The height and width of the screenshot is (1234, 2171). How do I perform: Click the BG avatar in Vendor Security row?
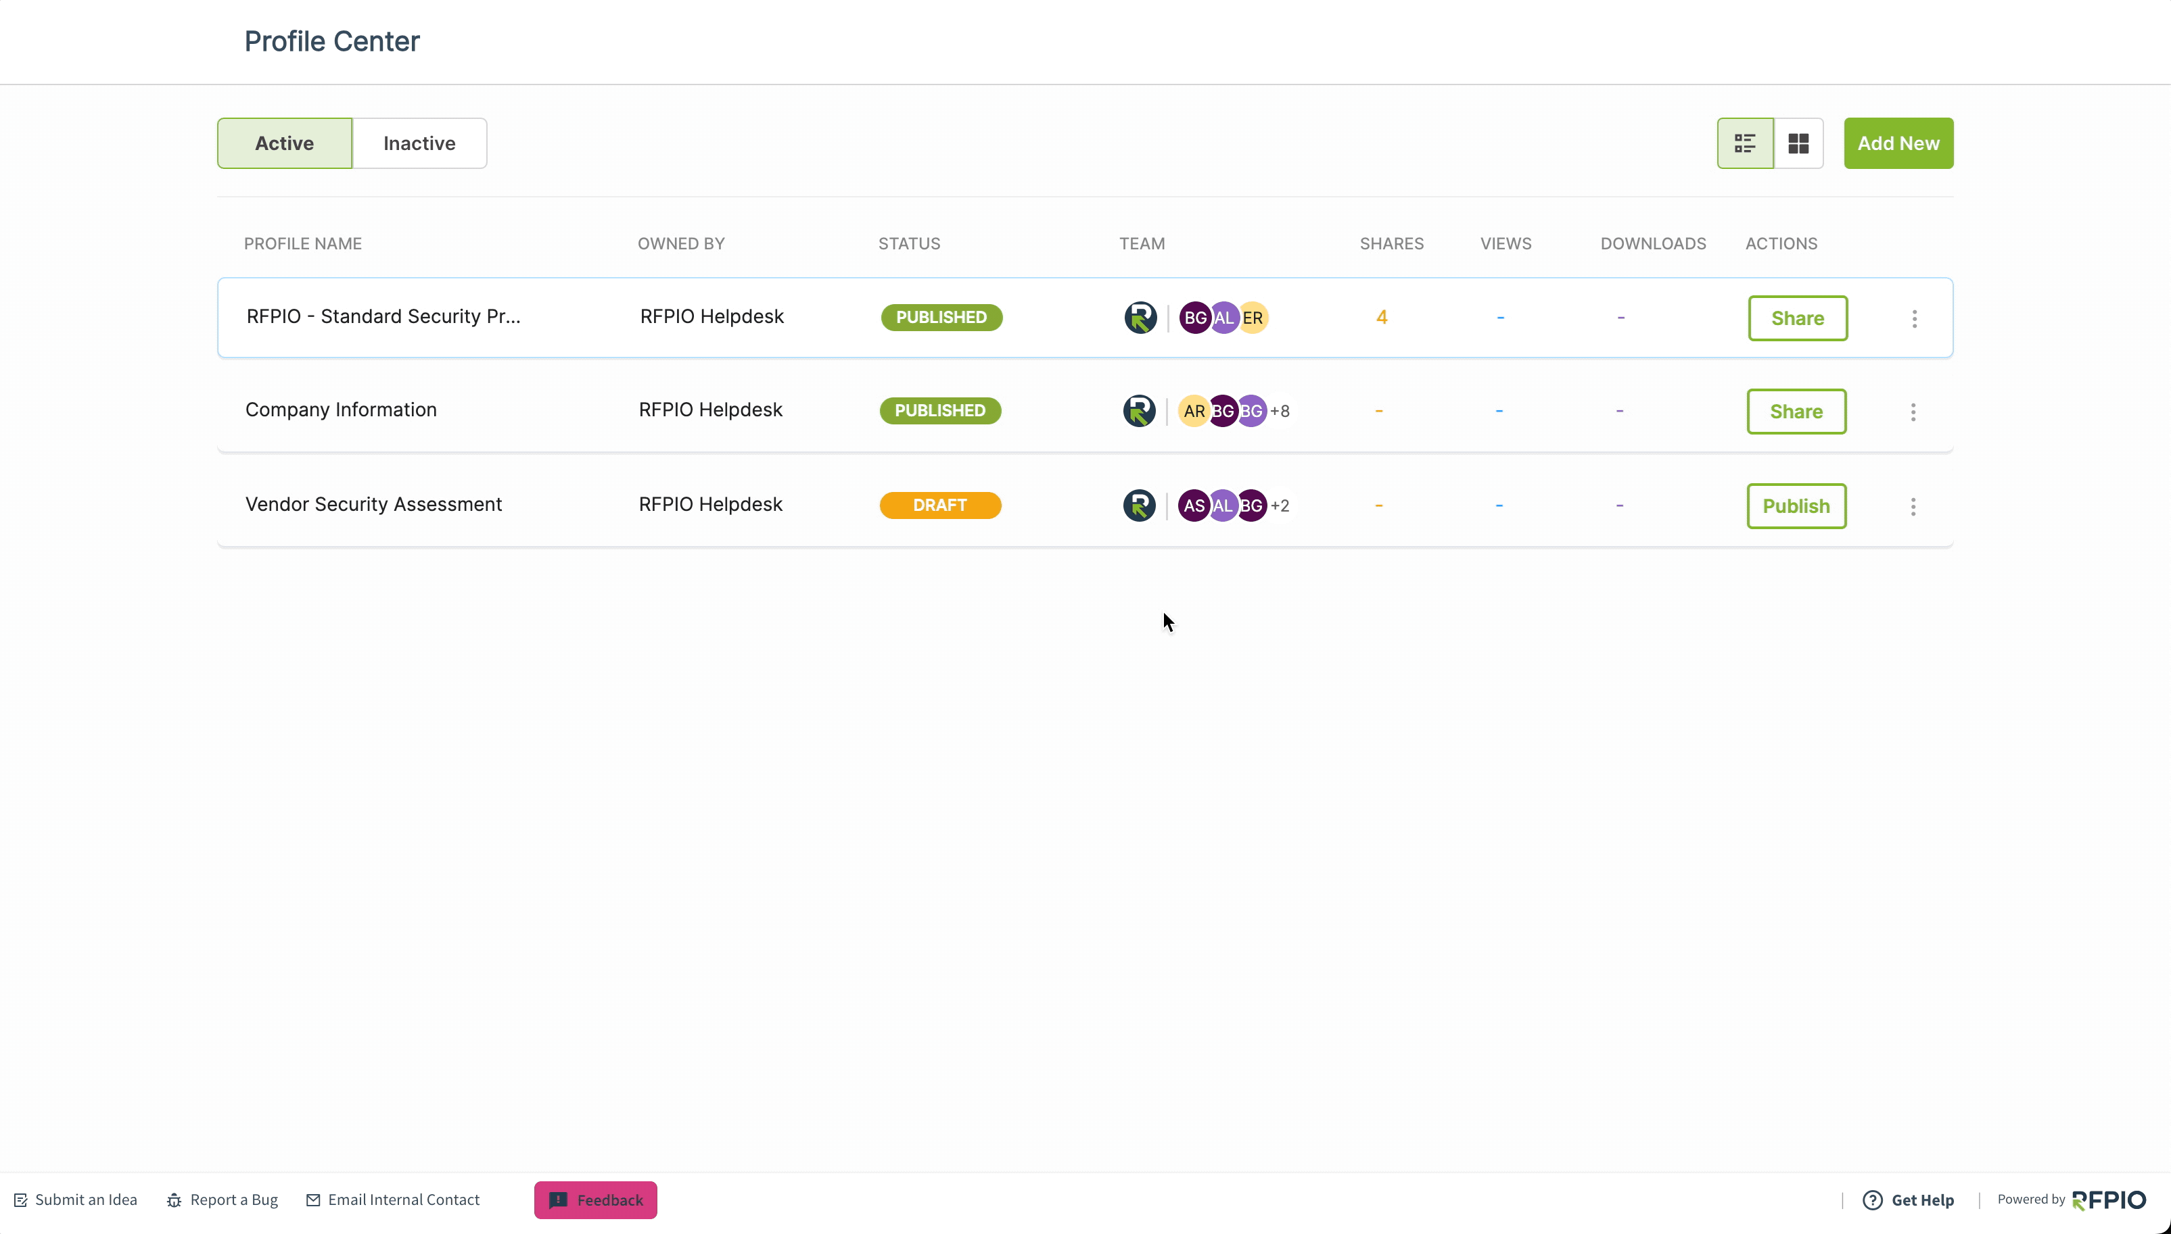[1251, 506]
